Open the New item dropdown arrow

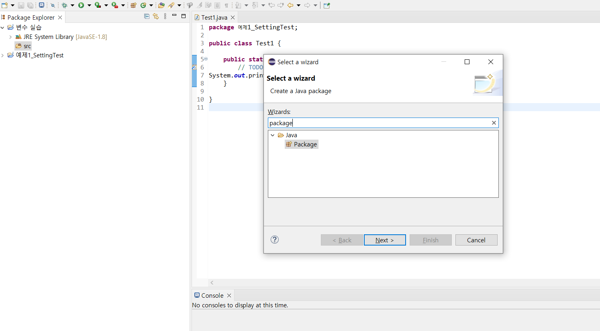[13, 5]
